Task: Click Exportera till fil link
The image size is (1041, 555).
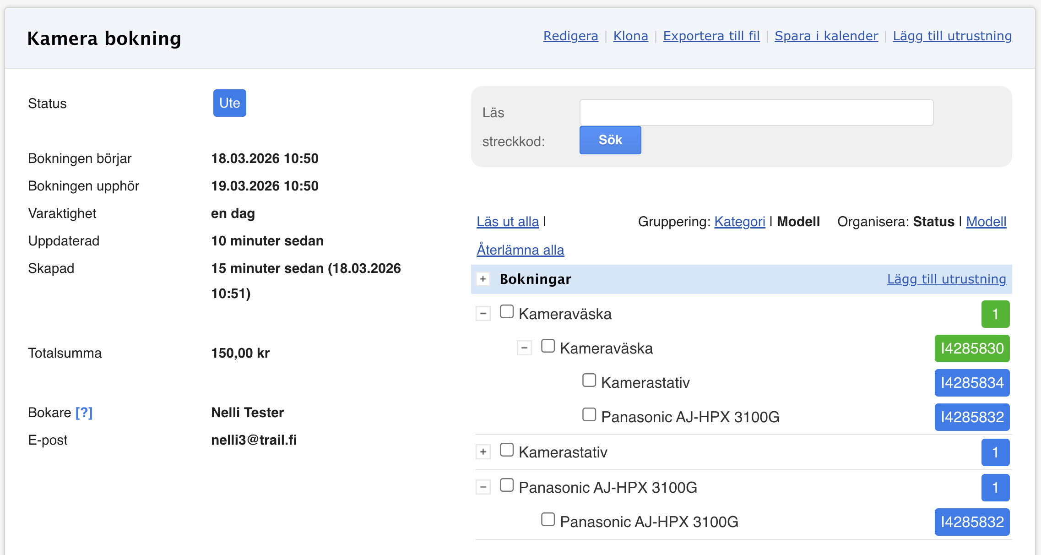Action: click(x=711, y=36)
